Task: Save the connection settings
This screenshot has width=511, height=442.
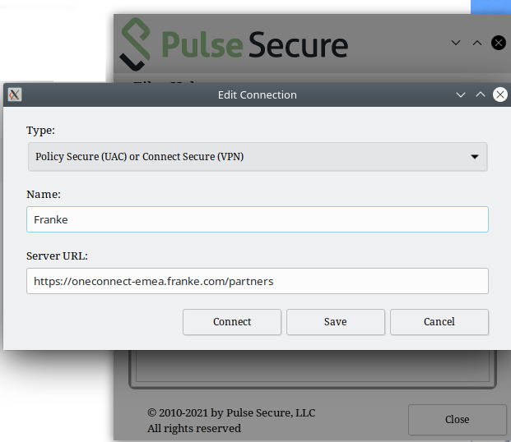Action: coord(335,322)
